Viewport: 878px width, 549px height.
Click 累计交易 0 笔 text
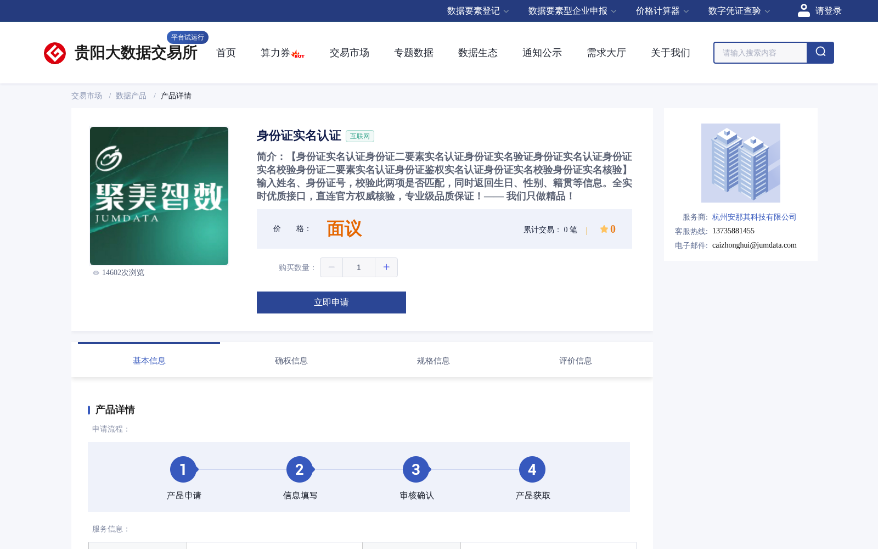coord(550,229)
